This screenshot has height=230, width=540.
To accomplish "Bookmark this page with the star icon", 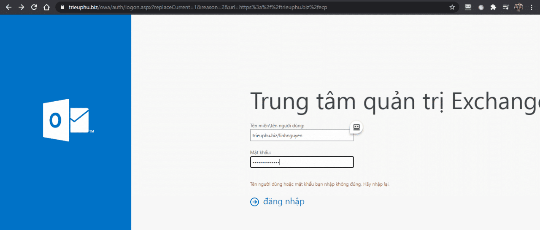I will pyautogui.click(x=452, y=7).
